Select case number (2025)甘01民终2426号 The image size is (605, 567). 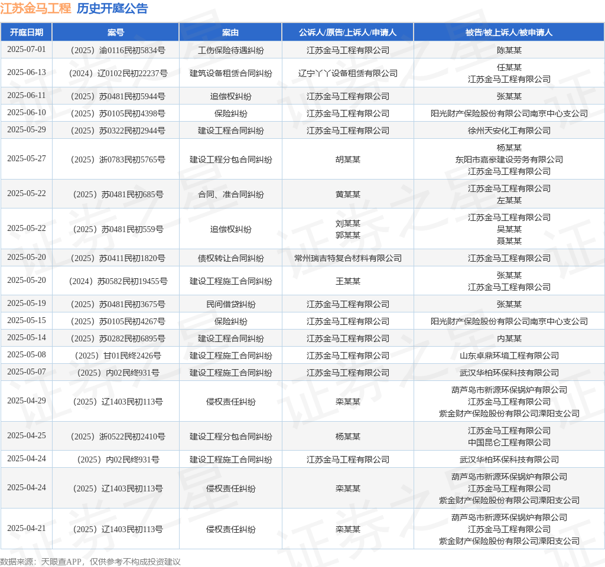click(x=118, y=356)
